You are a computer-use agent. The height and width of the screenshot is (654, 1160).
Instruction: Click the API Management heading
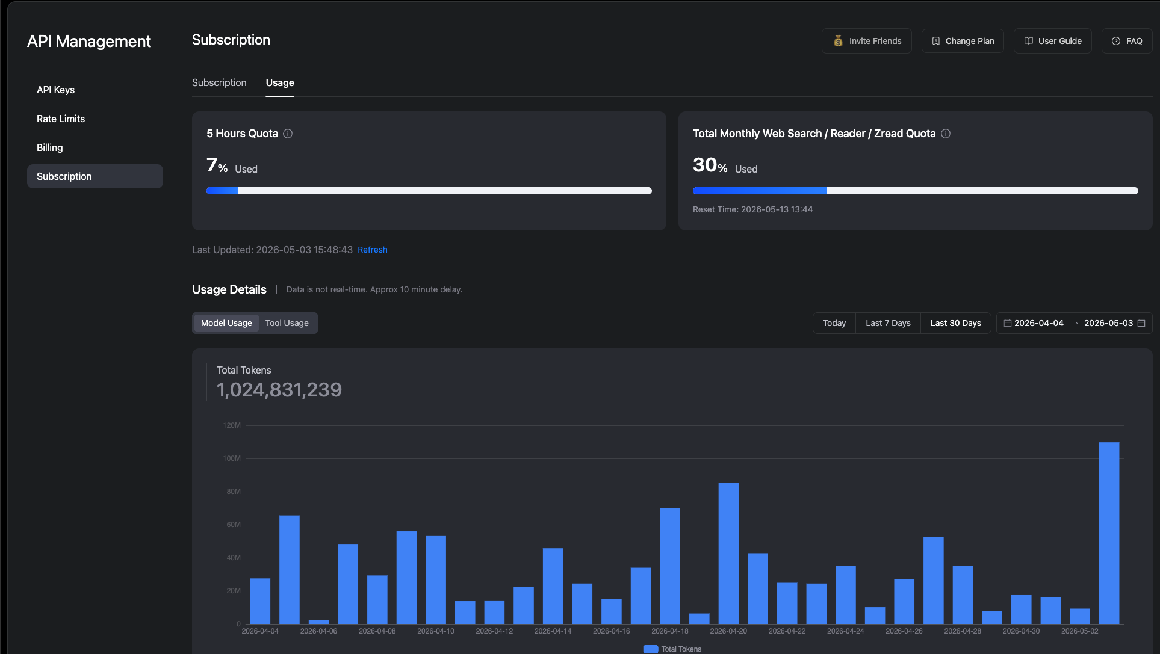pyautogui.click(x=89, y=41)
